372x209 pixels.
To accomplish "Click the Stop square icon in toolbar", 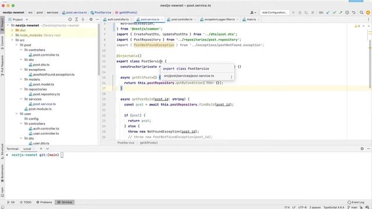I will click(313, 13).
